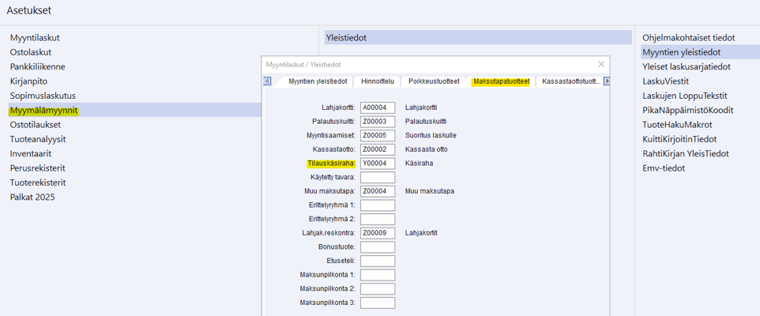The height and width of the screenshot is (316, 760).
Task: Select Myymälämyynnit in the left settings list
Action: point(44,111)
